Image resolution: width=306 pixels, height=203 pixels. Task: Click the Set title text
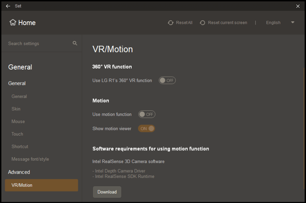[x=18, y=6]
